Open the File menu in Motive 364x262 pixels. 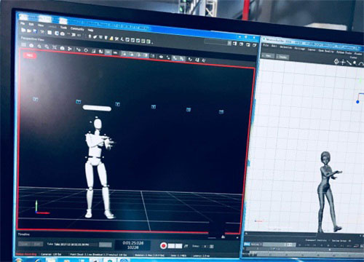[23, 23]
